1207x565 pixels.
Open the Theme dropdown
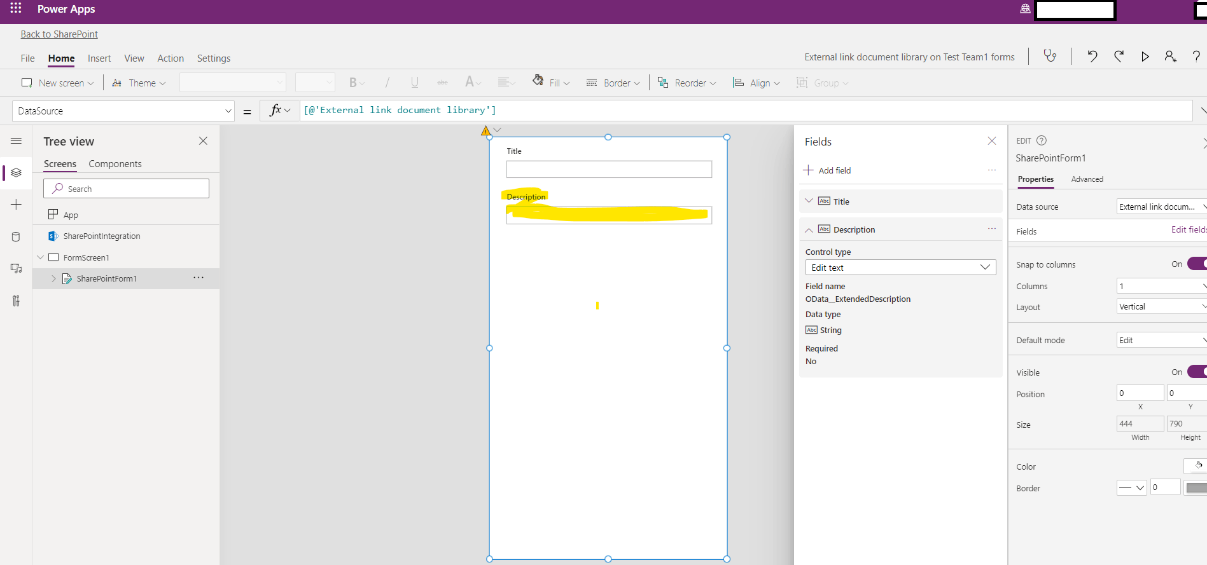[x=139, y=83]
